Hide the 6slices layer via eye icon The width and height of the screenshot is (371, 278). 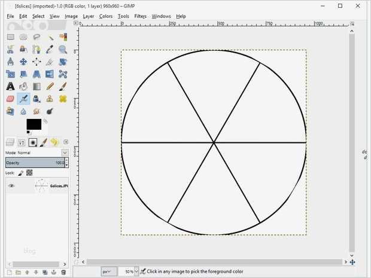11,186
